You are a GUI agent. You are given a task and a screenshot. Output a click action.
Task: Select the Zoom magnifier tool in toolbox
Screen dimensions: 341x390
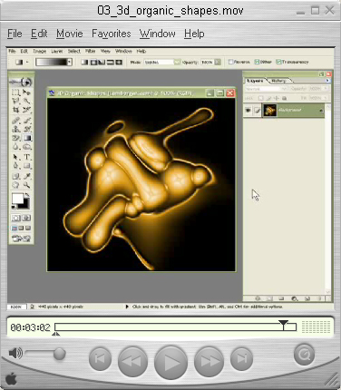point(27,185)
